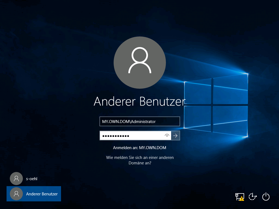Open the Ease of Access options
279x209 pixels.
coord(253,196)
